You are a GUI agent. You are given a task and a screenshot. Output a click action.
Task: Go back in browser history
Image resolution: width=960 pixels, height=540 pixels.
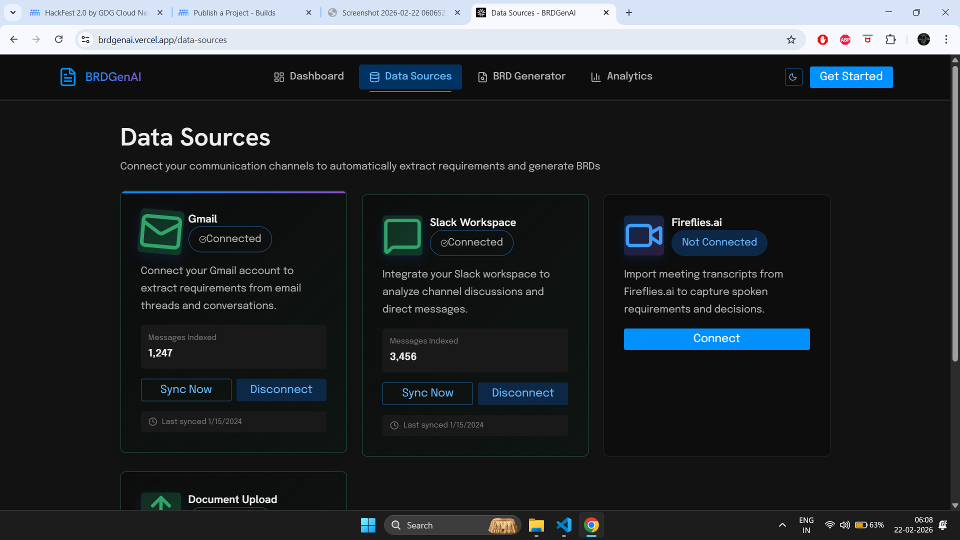click(14, 39)
